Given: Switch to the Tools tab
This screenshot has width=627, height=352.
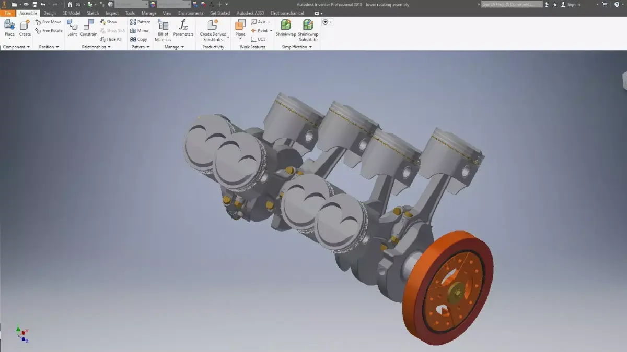Looking at the screenshot, I should 130,13.
